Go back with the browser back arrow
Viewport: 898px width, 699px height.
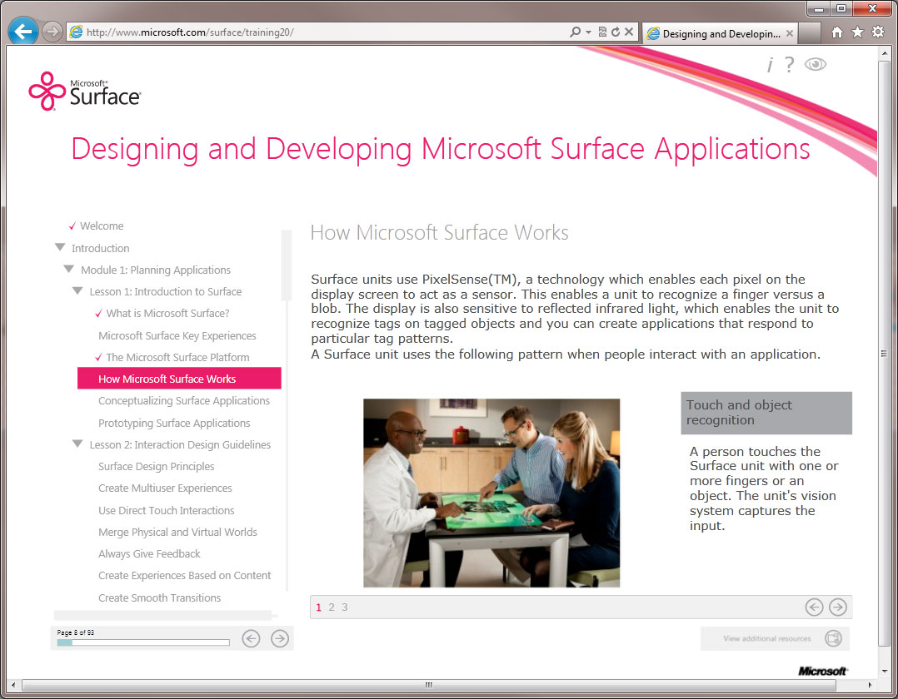(23, 32)
